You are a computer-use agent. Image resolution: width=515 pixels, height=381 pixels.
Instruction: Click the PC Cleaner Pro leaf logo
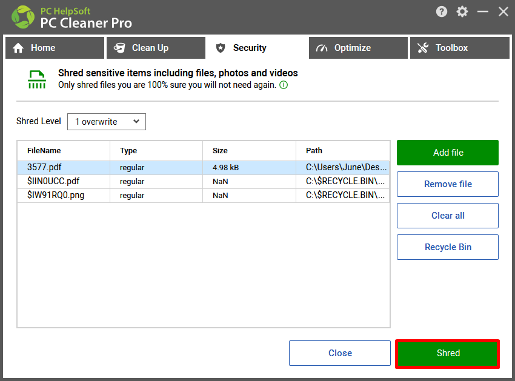(x=23, y=17)
